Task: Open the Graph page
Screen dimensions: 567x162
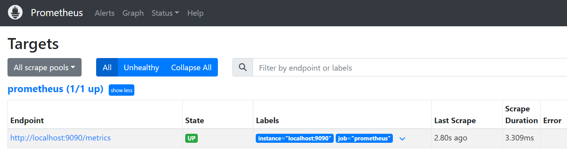Action: (133, 13)
